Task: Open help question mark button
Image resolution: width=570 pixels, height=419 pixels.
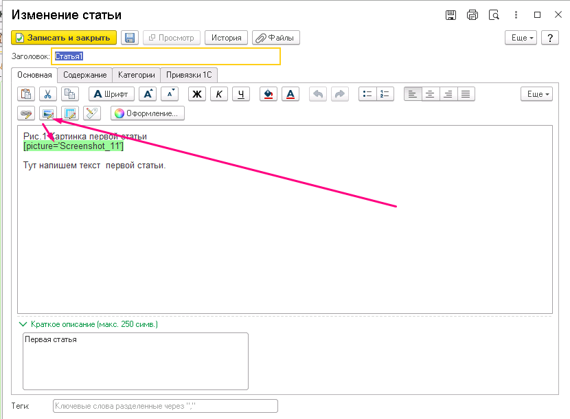Action: click(x=550, y=38)
